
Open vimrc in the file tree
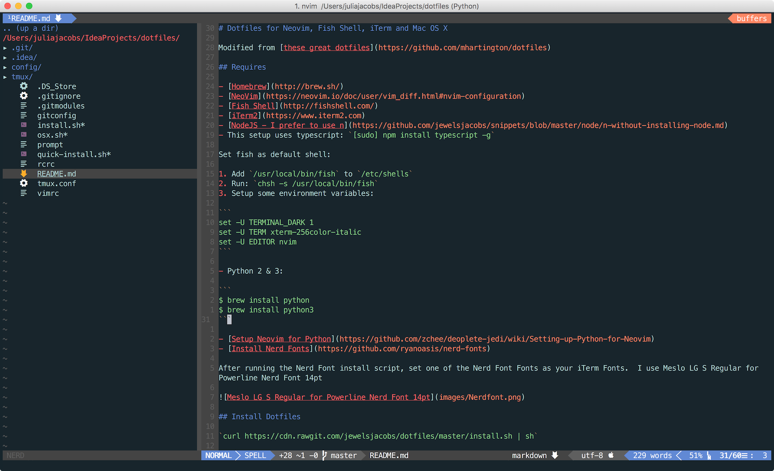pos(48,193)
